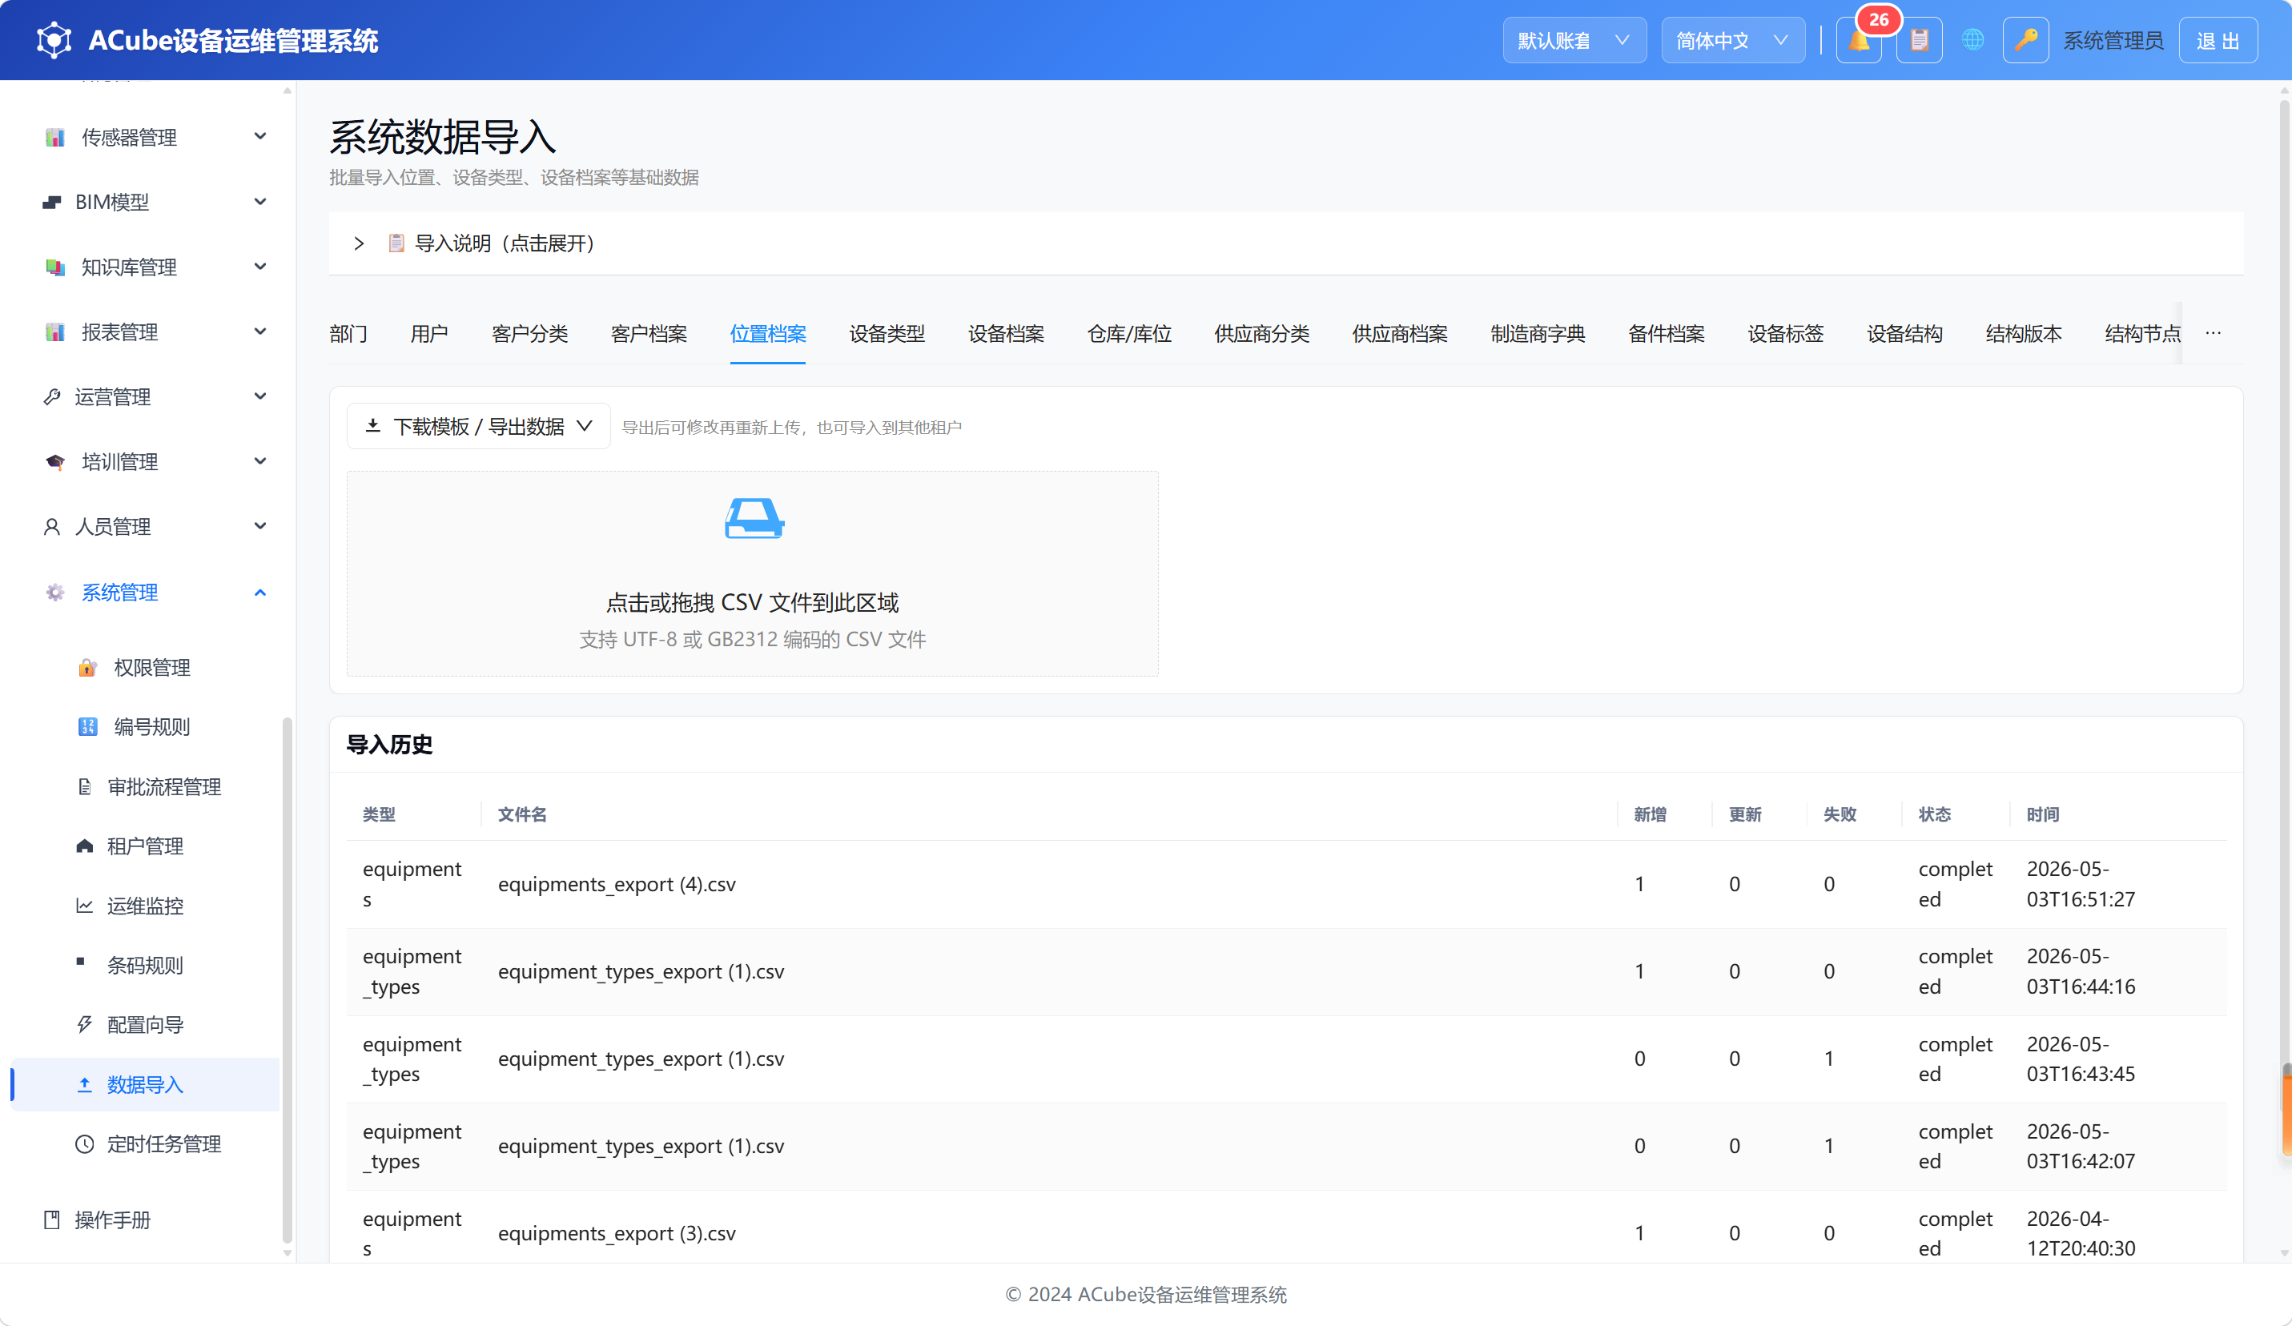This screenshot has height=1326, width=2292.
Task: Click the upload inbox icon in the drop zone
Action: (753, 518)
